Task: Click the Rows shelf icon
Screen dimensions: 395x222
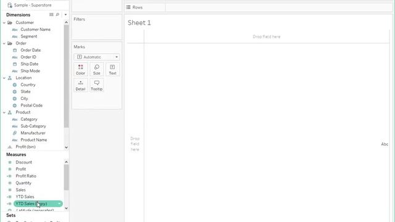Action: click(128, 7)
